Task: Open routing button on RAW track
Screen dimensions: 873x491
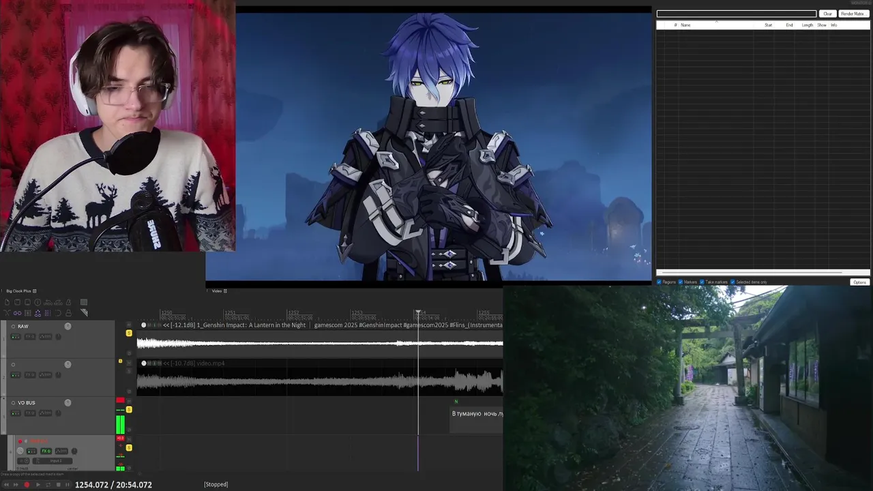Action: point(16,337)
